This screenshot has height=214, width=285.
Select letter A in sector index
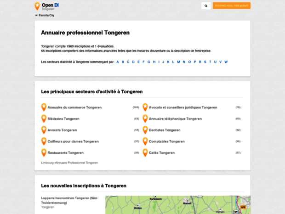118,62
